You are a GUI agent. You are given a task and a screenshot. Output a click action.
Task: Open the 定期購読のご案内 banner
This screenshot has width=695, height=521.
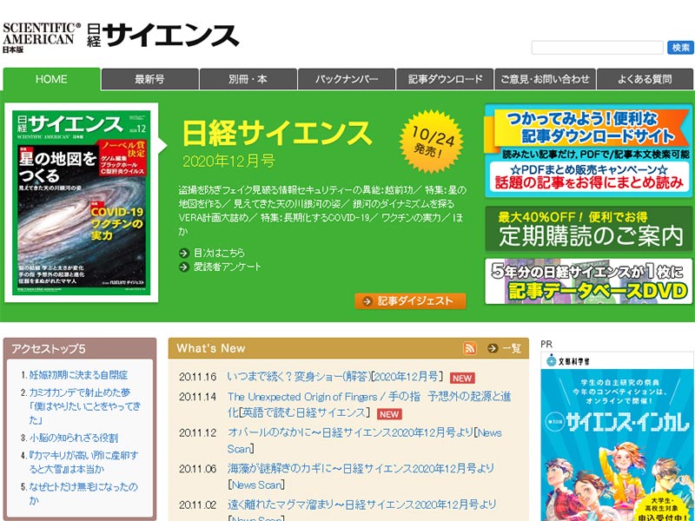click(x=589, y=229)
